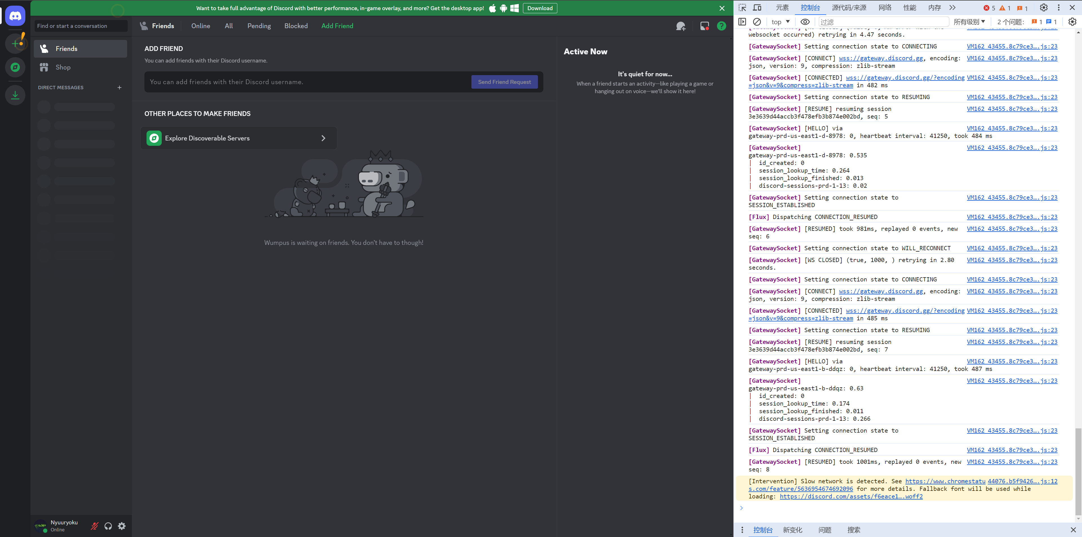The height and width of the screenshot is (537, 1082).
Task: Click the Apple download icon in banner
Action: click(492, 8)
